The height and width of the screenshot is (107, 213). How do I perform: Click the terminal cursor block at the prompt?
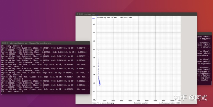tap(1, 93)
